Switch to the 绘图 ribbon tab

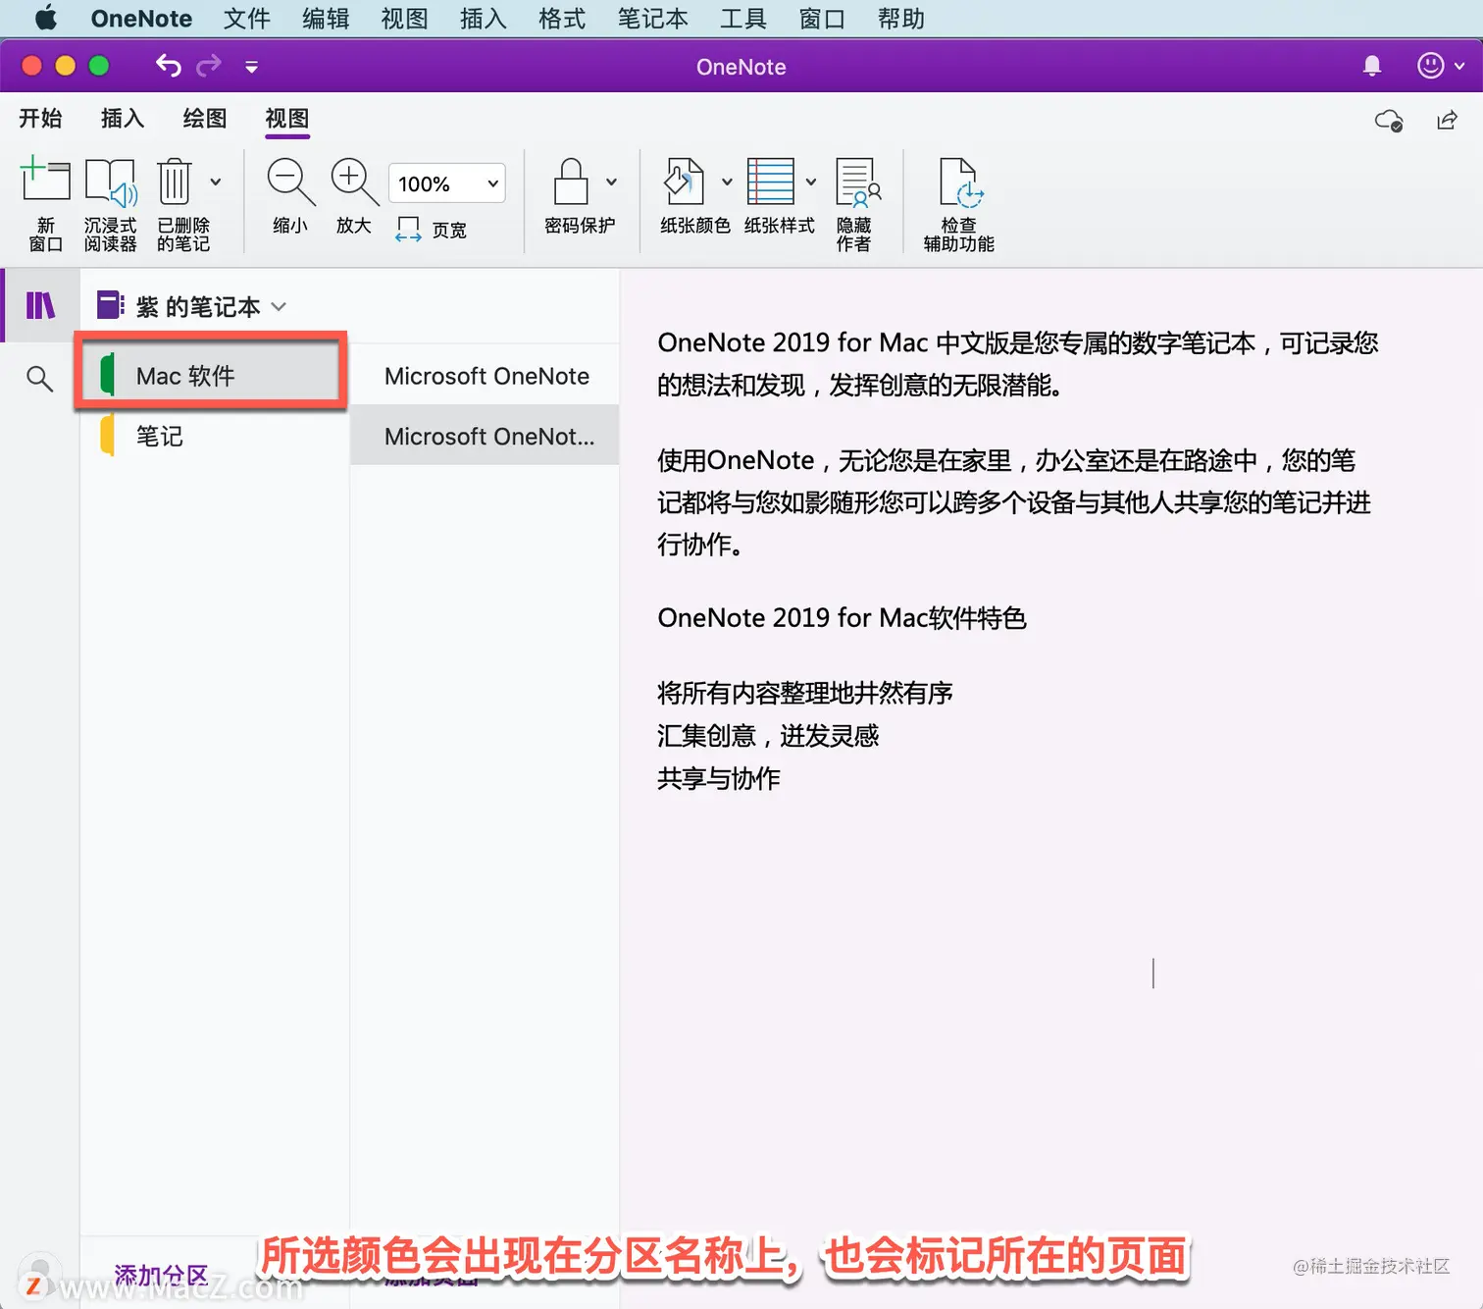[205, 119]
